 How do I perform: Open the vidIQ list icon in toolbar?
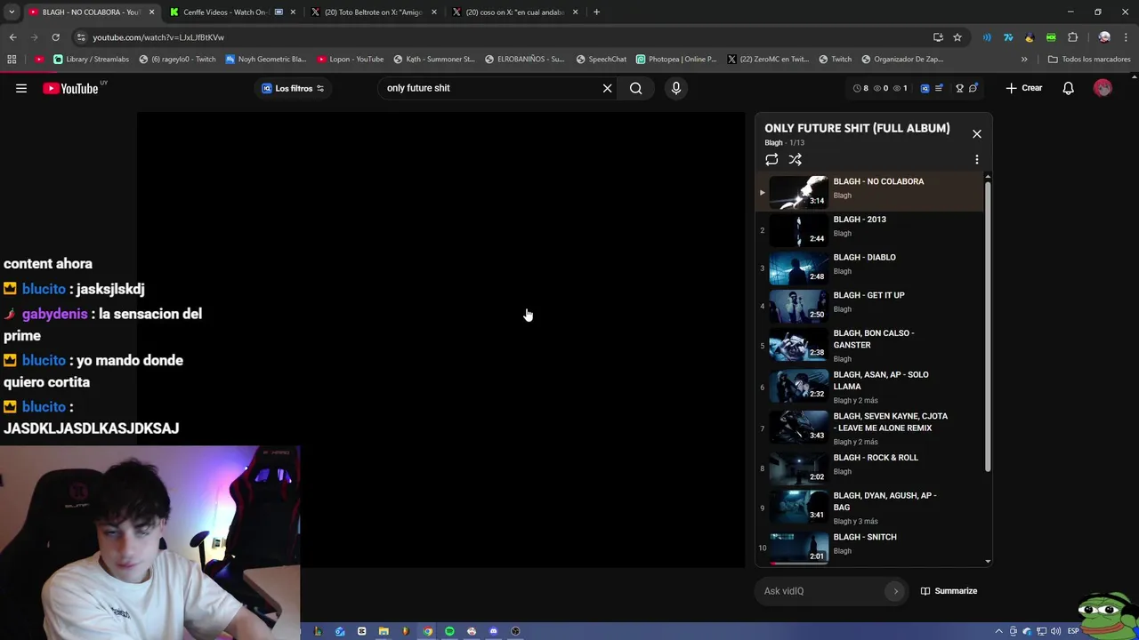(x=939, y=88)
